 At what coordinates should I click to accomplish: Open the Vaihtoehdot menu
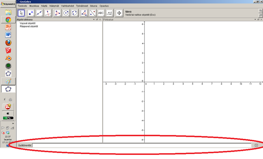(x=67, y=6)
